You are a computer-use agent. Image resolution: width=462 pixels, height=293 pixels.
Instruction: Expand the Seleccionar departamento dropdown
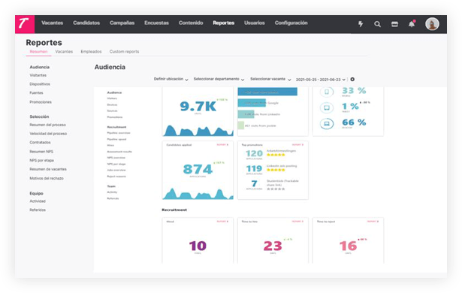point(219,80)
